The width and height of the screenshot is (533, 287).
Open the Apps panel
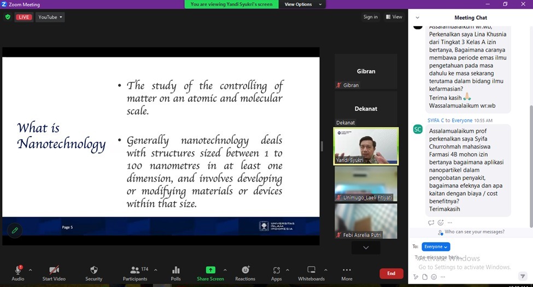[x=277, y=273]
